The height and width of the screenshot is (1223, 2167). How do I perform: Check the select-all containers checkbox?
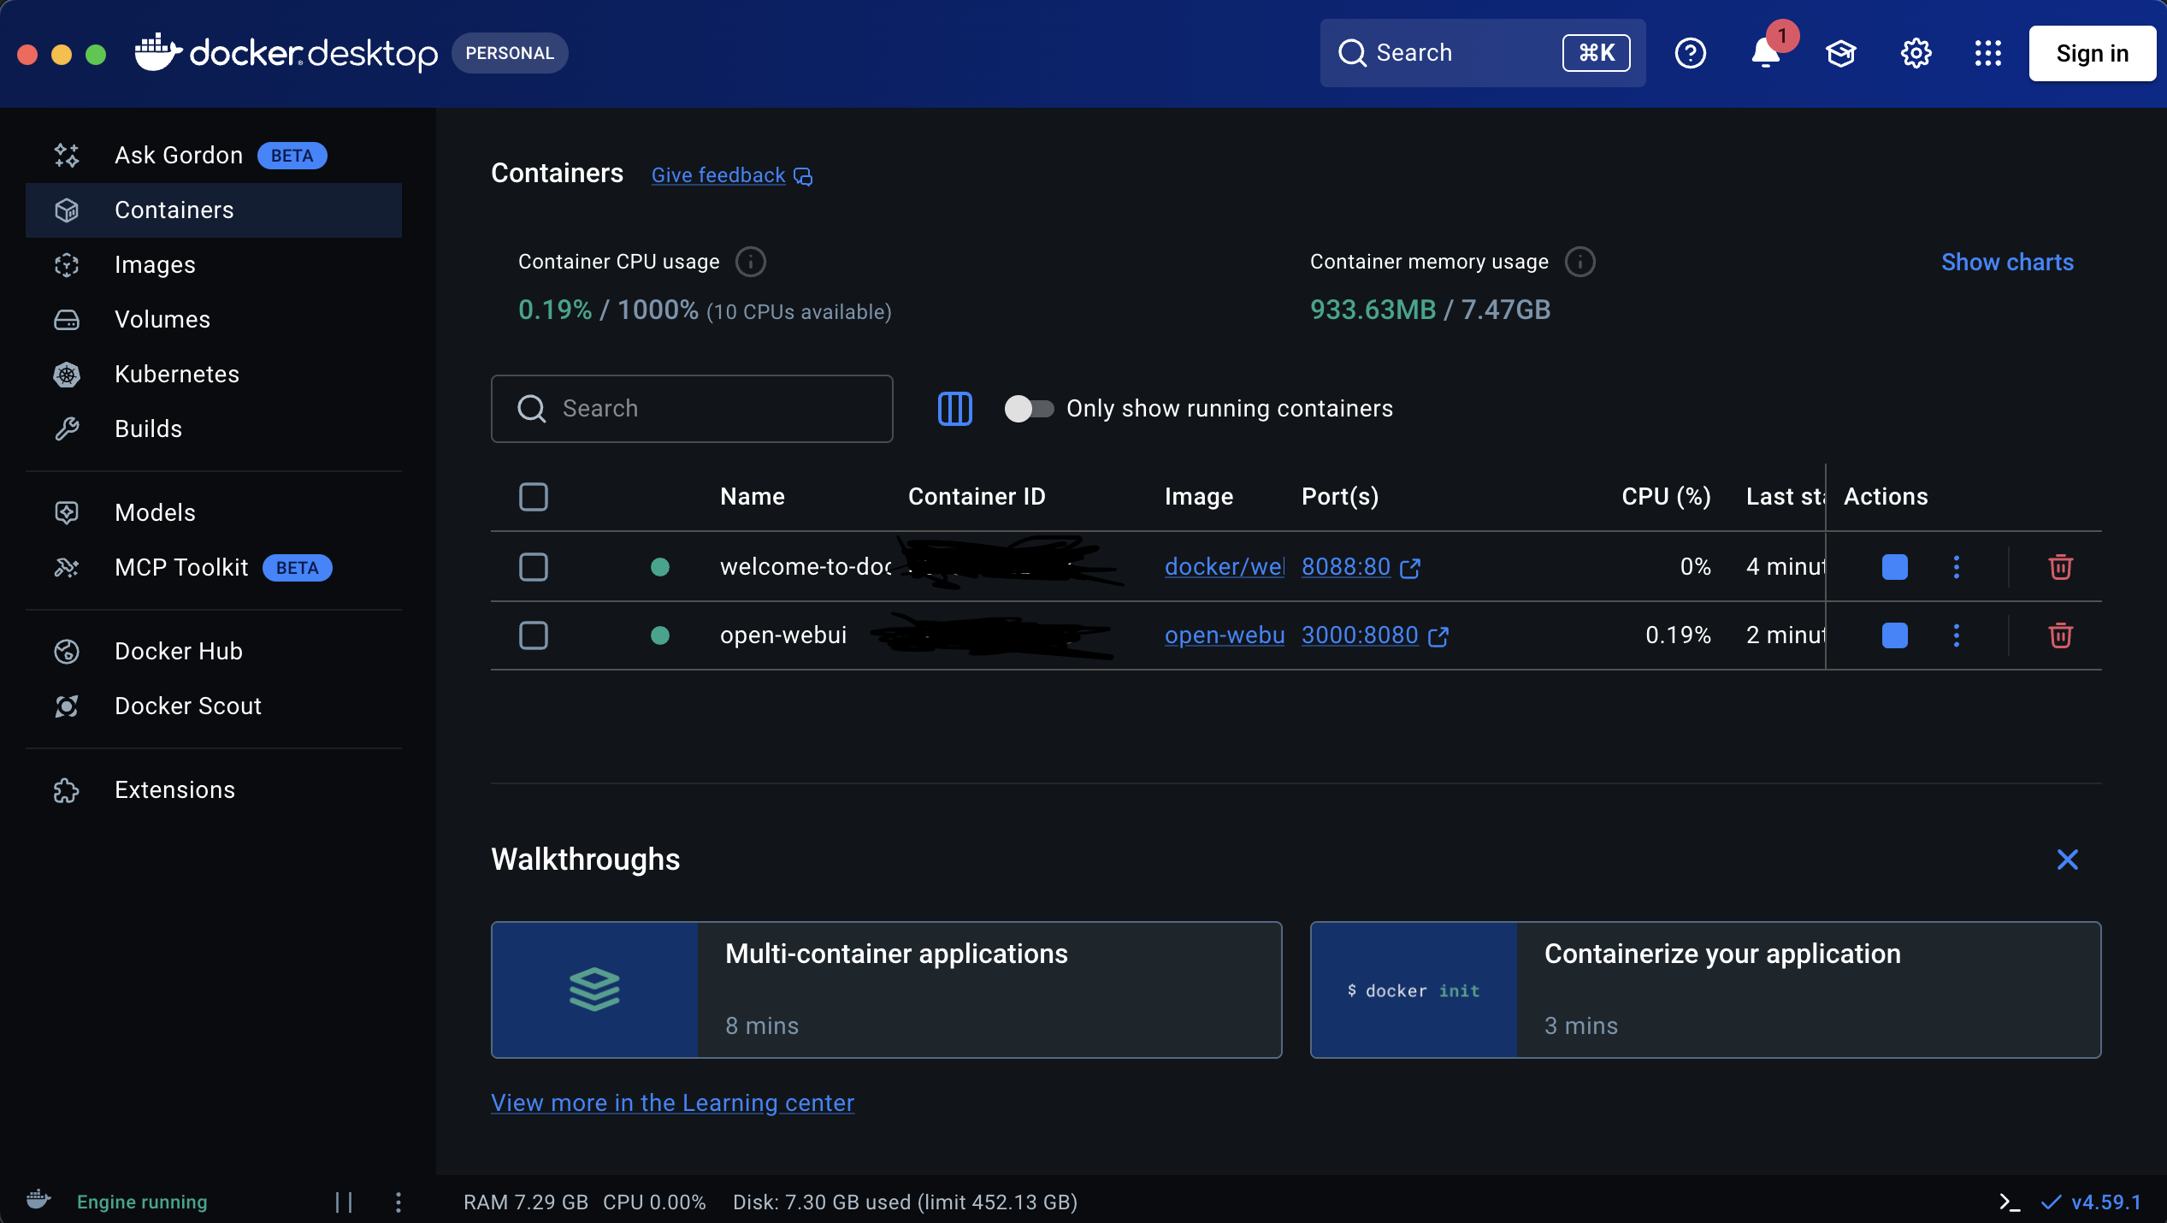(533, 496)
